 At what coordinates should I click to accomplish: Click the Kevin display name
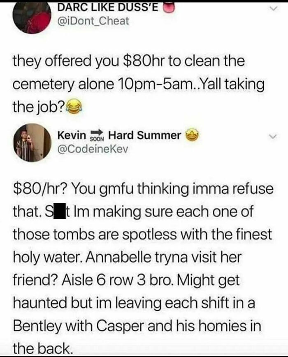(x=72, y=135)
